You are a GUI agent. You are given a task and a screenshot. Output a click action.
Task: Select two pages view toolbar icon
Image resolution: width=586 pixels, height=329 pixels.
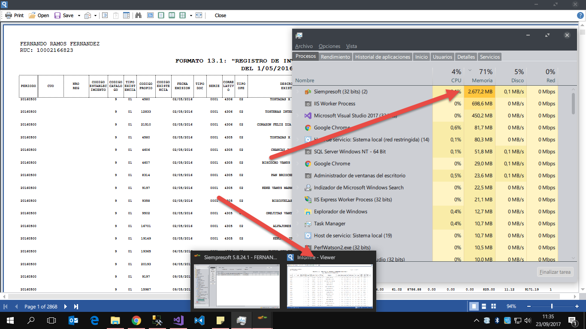(172, 15)
